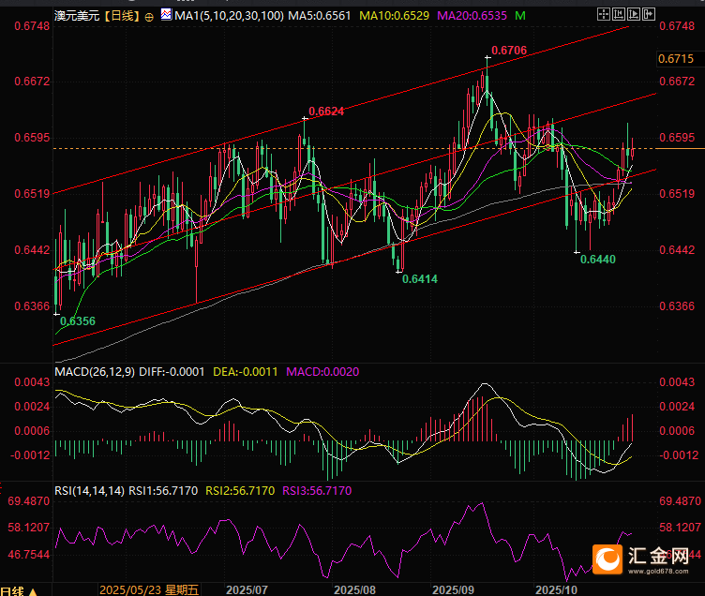The width and height of the screenshot is (705, 596).
Task: Click the orange circle icon beside 日线
Action: coord(149,18)
